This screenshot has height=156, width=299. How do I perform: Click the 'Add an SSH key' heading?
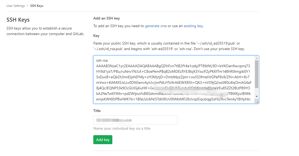[107, 18]
